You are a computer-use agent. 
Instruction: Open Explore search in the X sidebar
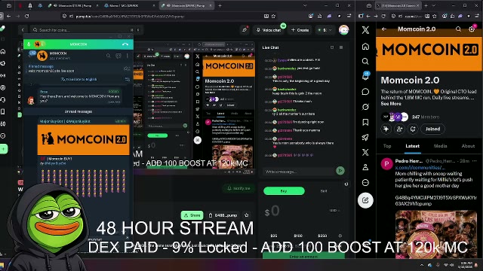365,61
